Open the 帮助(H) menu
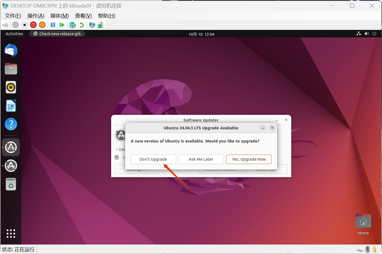The width and height of the screenshot is (382, 254). (106, 16)
